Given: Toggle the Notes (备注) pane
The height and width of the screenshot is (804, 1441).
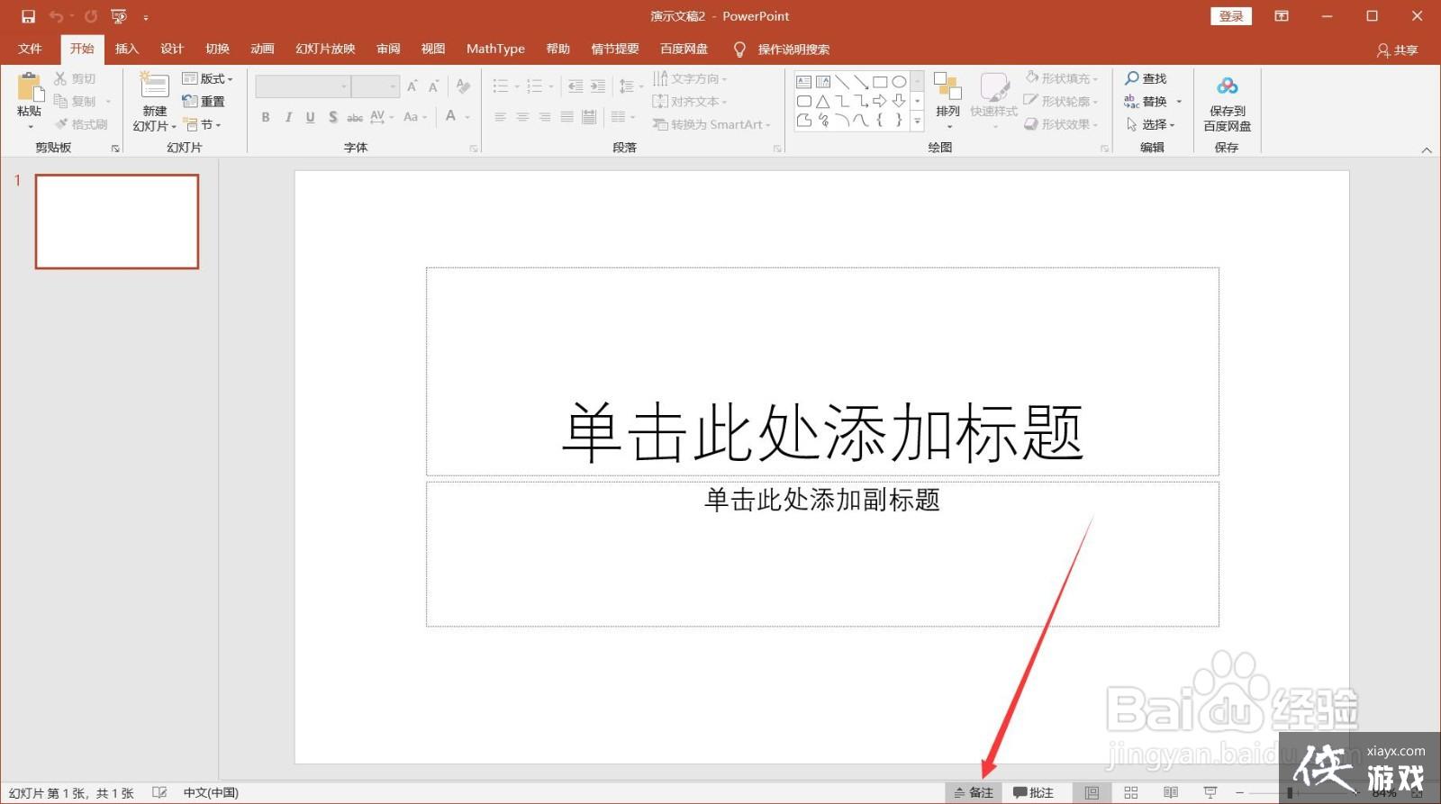Looking at the screenshot, I should 974,792.
